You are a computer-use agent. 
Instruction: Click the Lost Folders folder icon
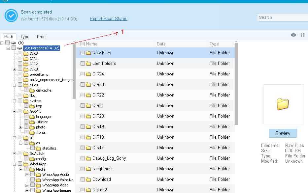click(x=88, y=64)
